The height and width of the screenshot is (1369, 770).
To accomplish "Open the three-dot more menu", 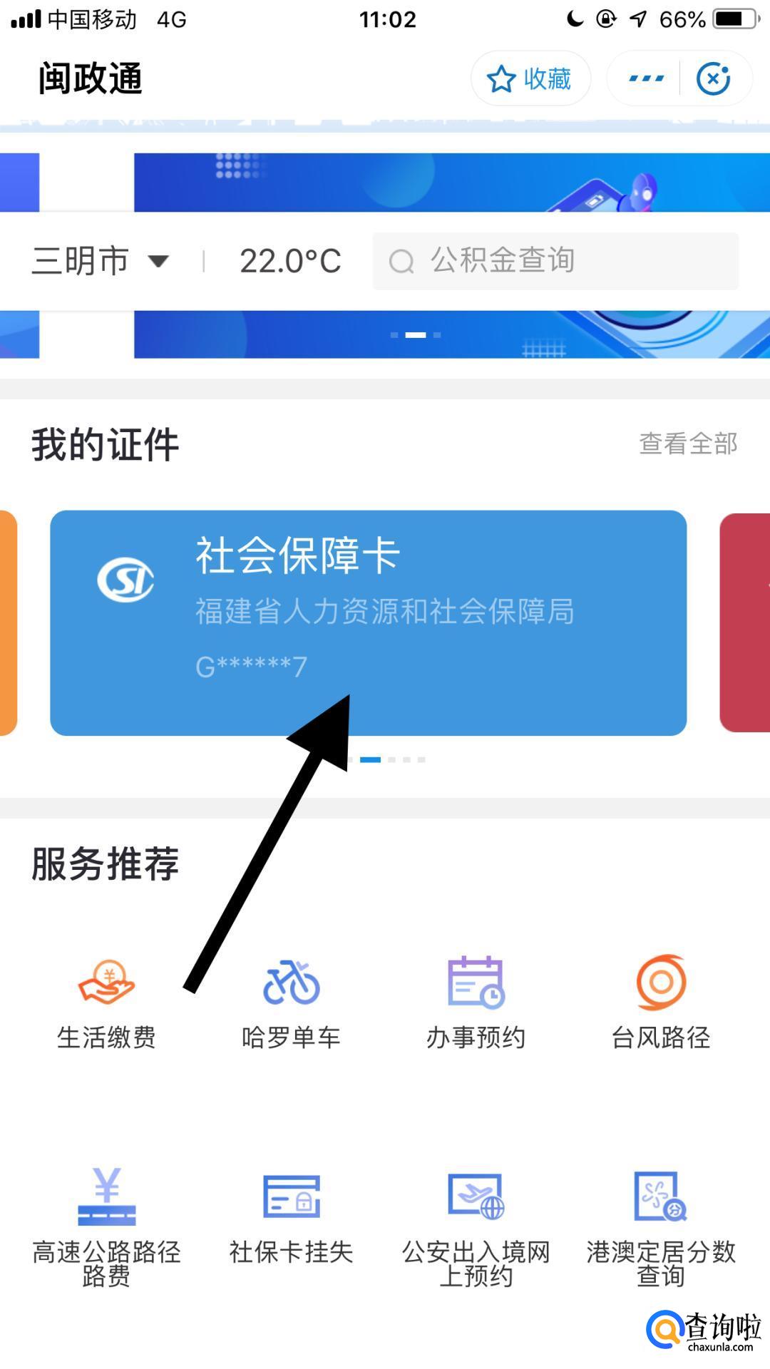I will (x=646, y=78).
